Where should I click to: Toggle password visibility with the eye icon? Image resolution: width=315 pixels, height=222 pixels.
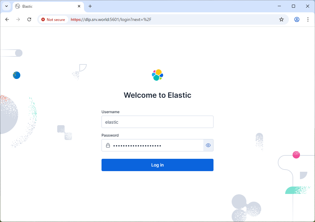pyautogui.click(x=208, y=145)
